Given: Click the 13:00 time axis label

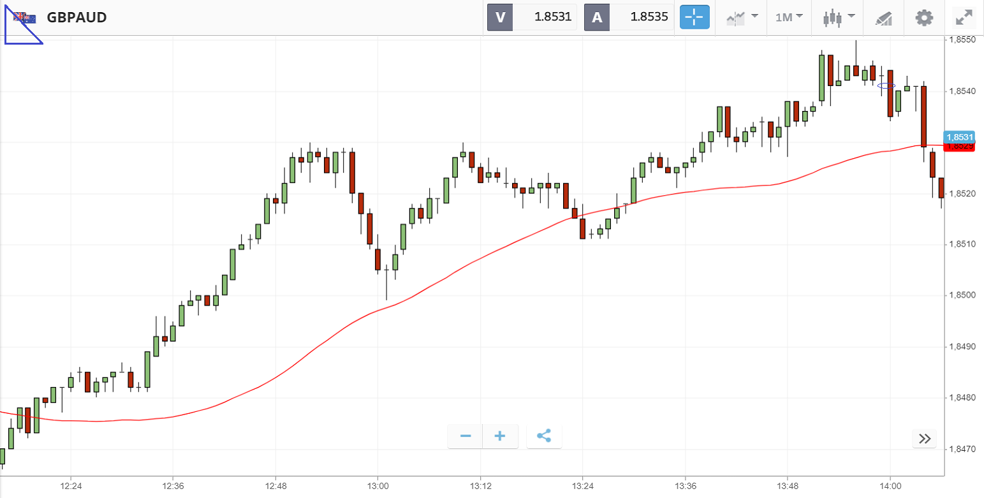Looking at the screenshot, I should (x=378, y=486).
